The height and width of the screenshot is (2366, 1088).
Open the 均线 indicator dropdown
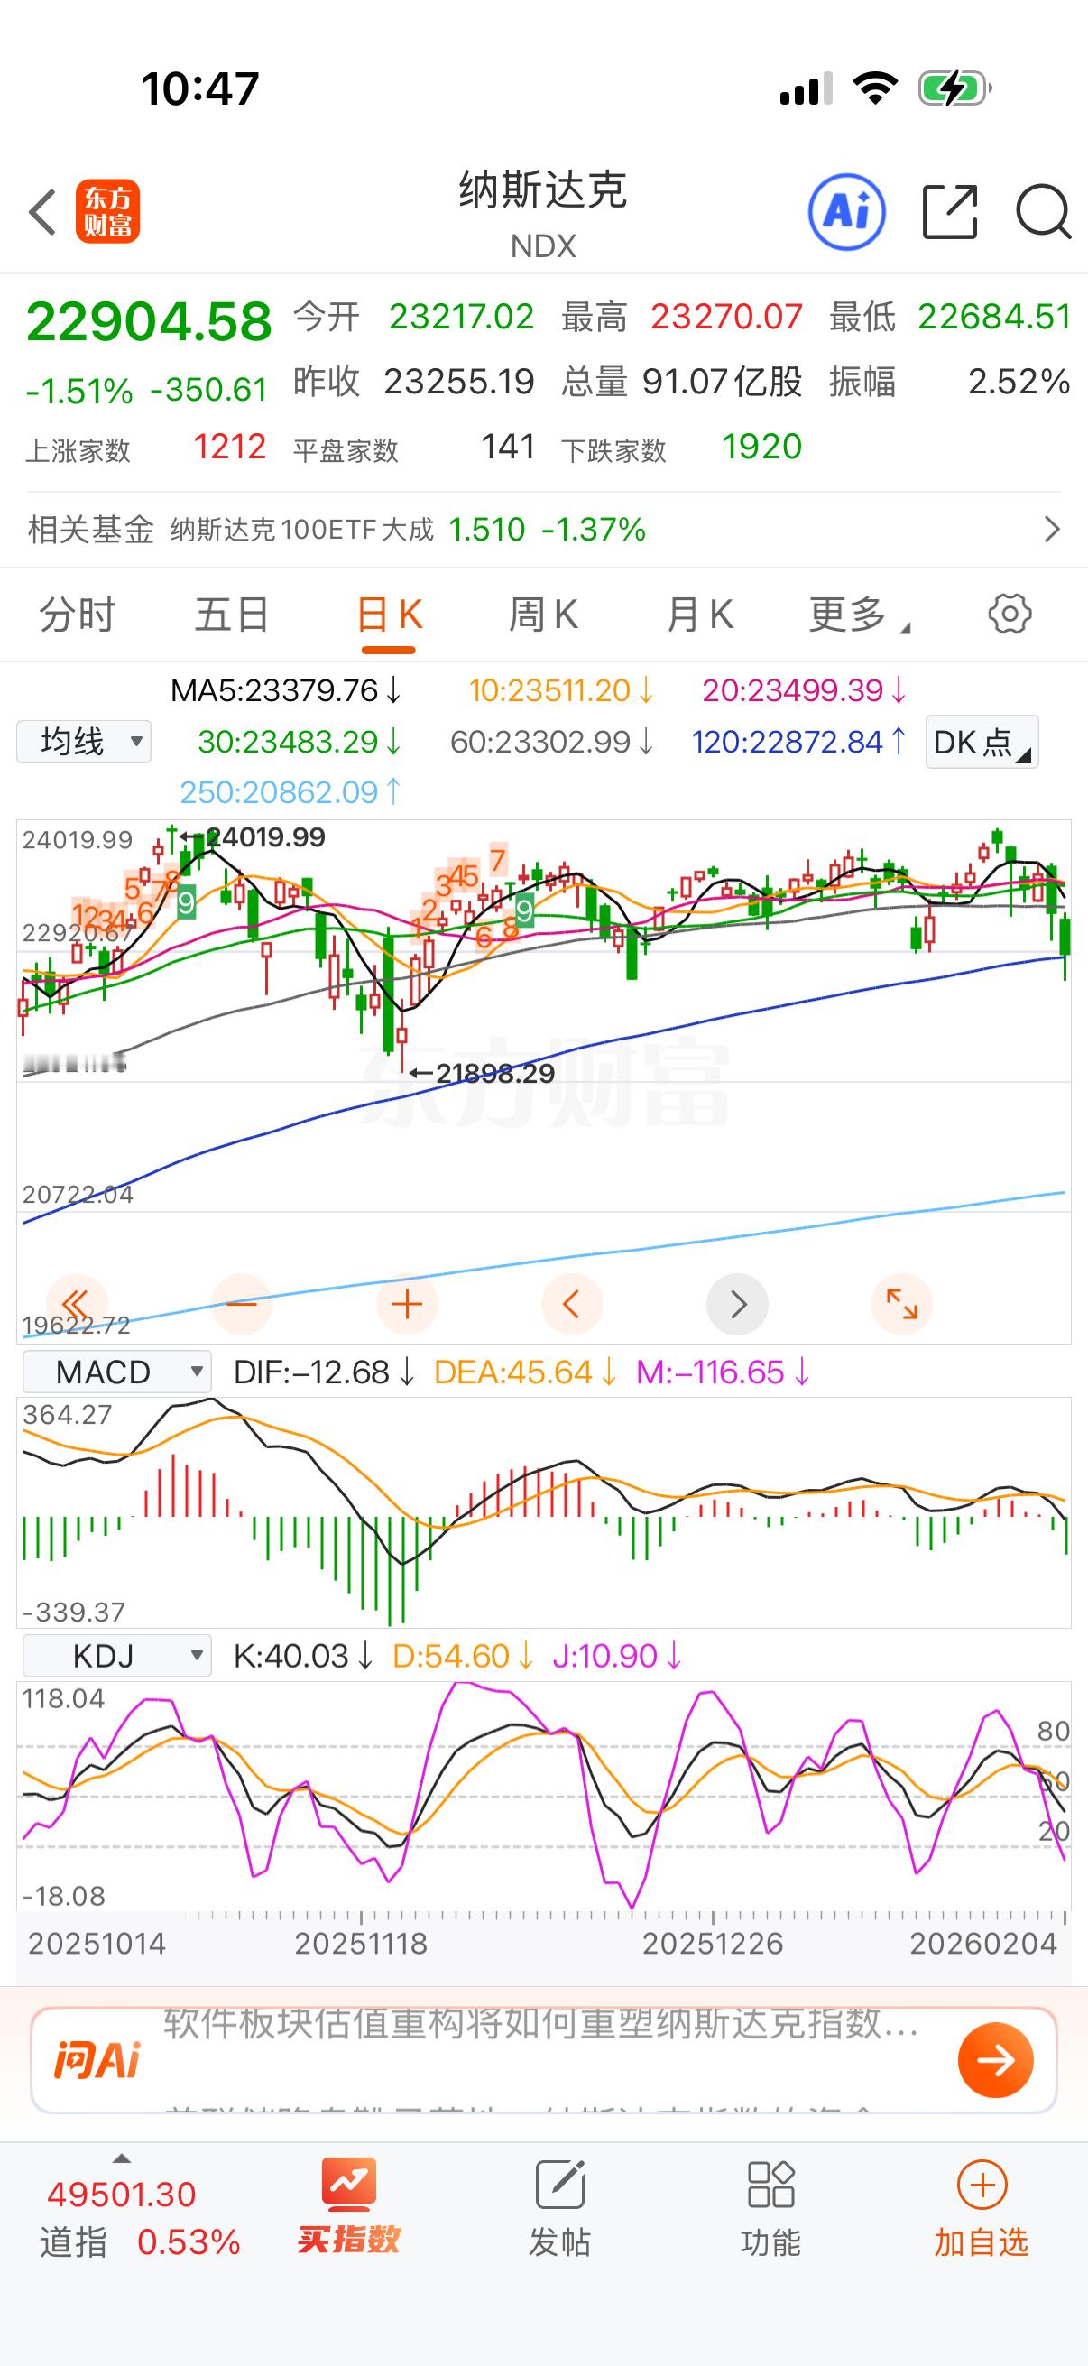coord(84,741)
